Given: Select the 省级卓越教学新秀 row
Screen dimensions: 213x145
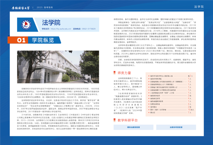Looking at the screenshot, I should tap(170, 101).
